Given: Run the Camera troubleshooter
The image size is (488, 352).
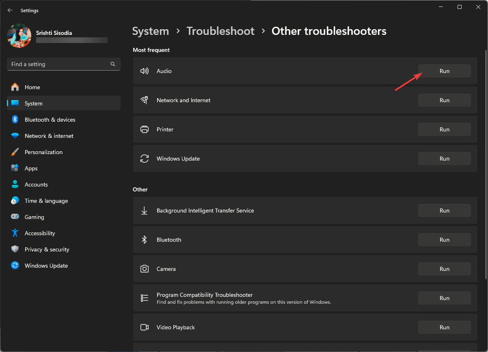Looking at the screenshot, I should (445, 269).
